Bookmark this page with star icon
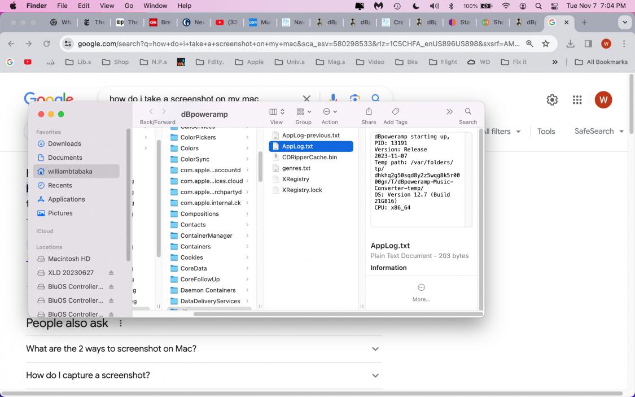635x397 pixels. click(546, 43)
